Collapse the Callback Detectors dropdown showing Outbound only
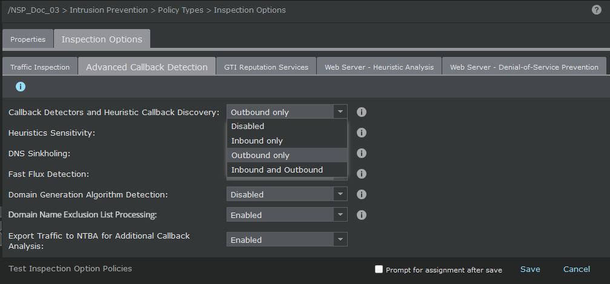The image size is (610, 284). point(287,112)
